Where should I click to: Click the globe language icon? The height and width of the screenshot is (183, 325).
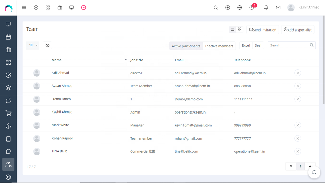[240, 7]
